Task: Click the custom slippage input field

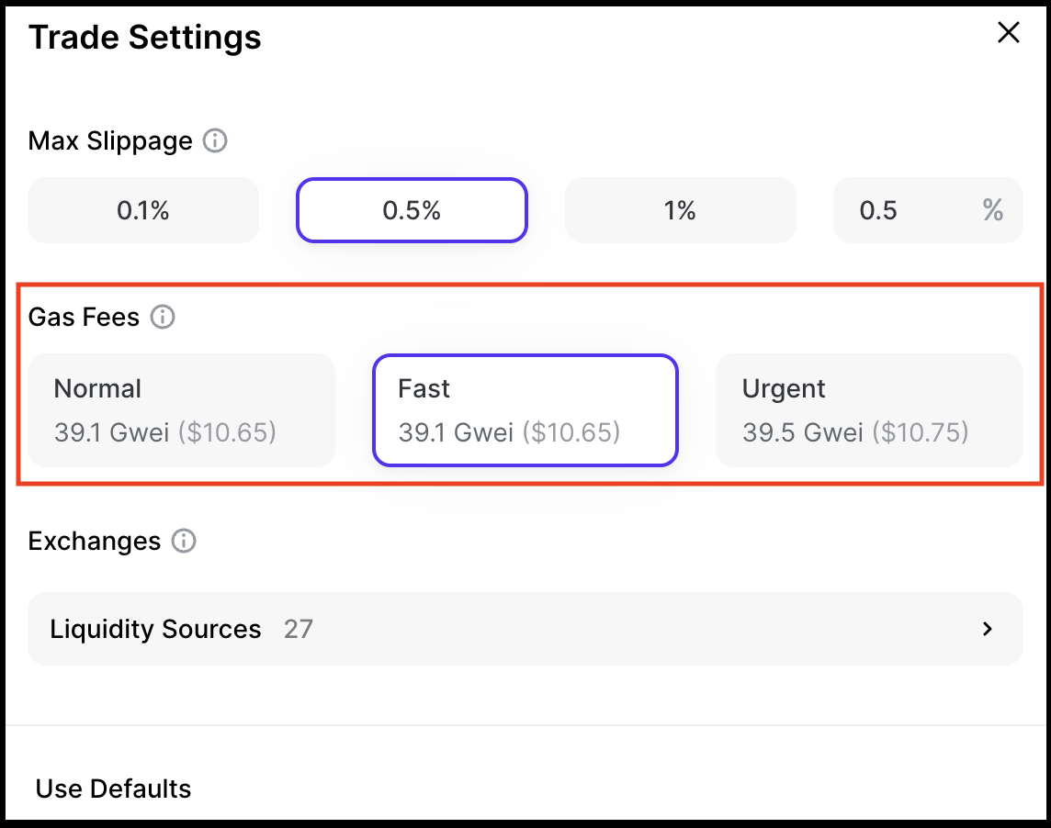Action: click(x=900, y=210)
